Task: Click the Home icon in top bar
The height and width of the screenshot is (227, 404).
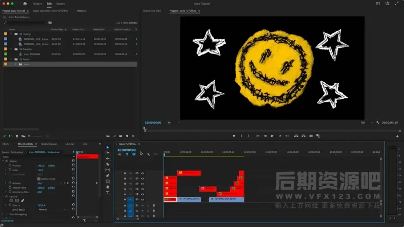Action: (25, 4)
